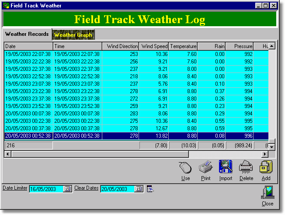Click the vertical scrollbar up arrow
Viewport: 285px width, 215px height.
tap(272, 46)
